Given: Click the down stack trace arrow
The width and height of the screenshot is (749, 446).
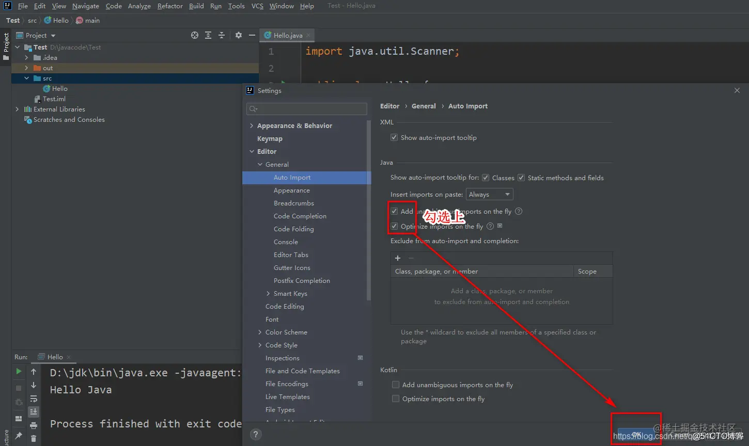Looking at the screenshot, I should [34, 385].
